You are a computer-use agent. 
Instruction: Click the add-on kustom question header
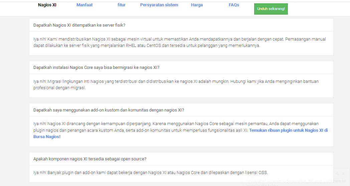pyautogui.click(x=109, y=110)
